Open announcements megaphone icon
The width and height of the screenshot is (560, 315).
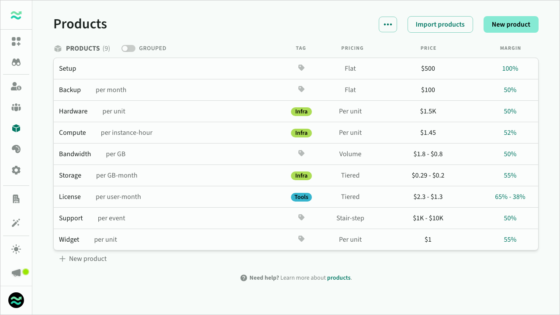(16, 273)
